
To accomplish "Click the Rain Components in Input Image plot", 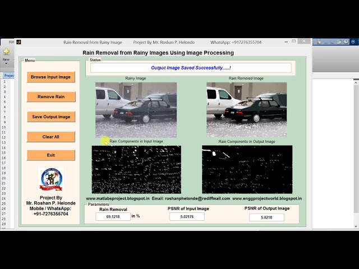I will [136, 169].
